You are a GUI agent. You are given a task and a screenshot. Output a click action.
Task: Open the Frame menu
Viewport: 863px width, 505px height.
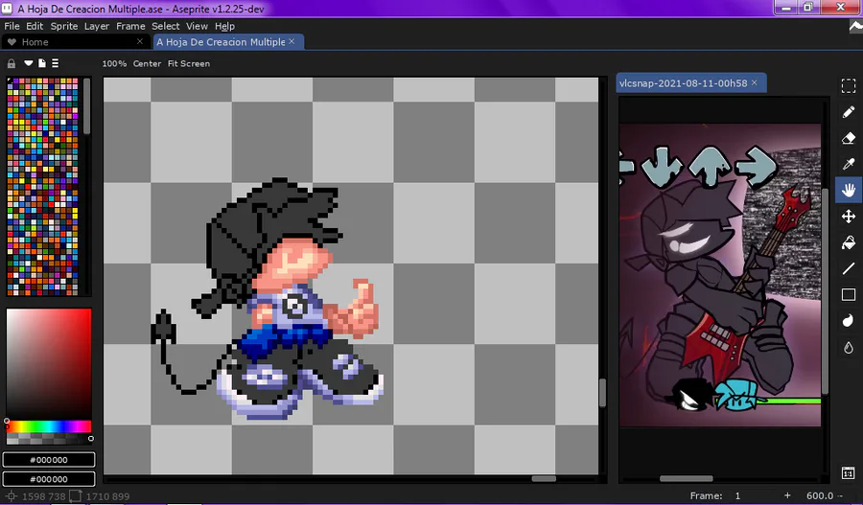tap(130, 26)
